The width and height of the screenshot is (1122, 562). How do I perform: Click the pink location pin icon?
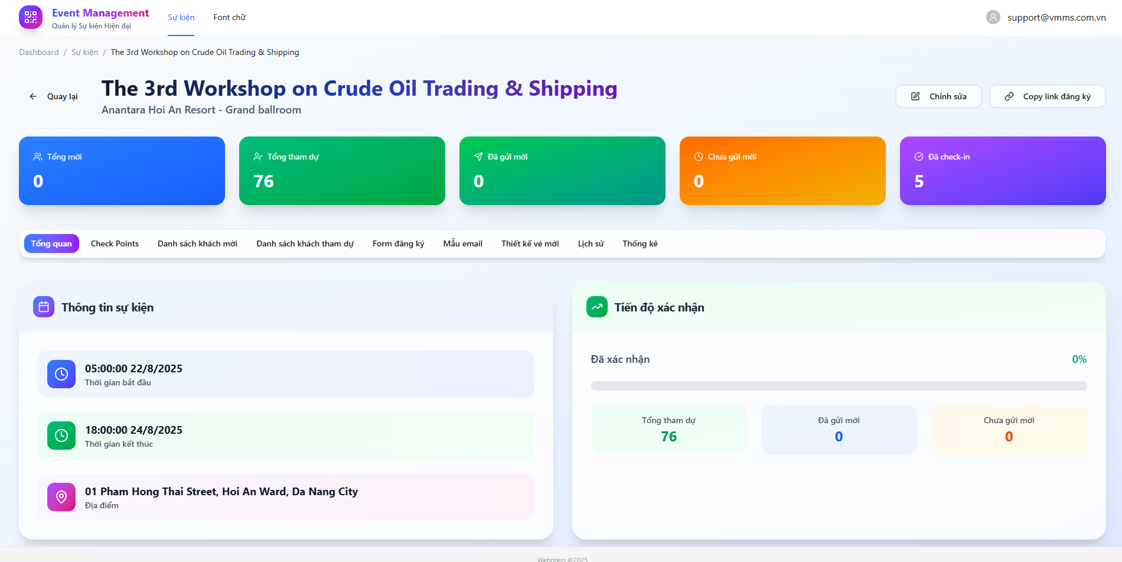coord(61,497)
